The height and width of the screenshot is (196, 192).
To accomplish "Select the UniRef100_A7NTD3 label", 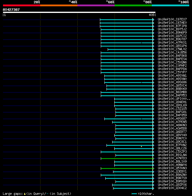I will point(172,158).
